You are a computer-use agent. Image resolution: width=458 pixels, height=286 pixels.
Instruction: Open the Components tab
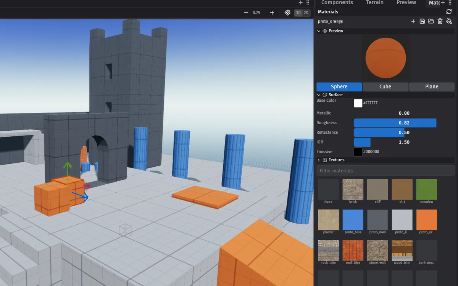point(337,2)
